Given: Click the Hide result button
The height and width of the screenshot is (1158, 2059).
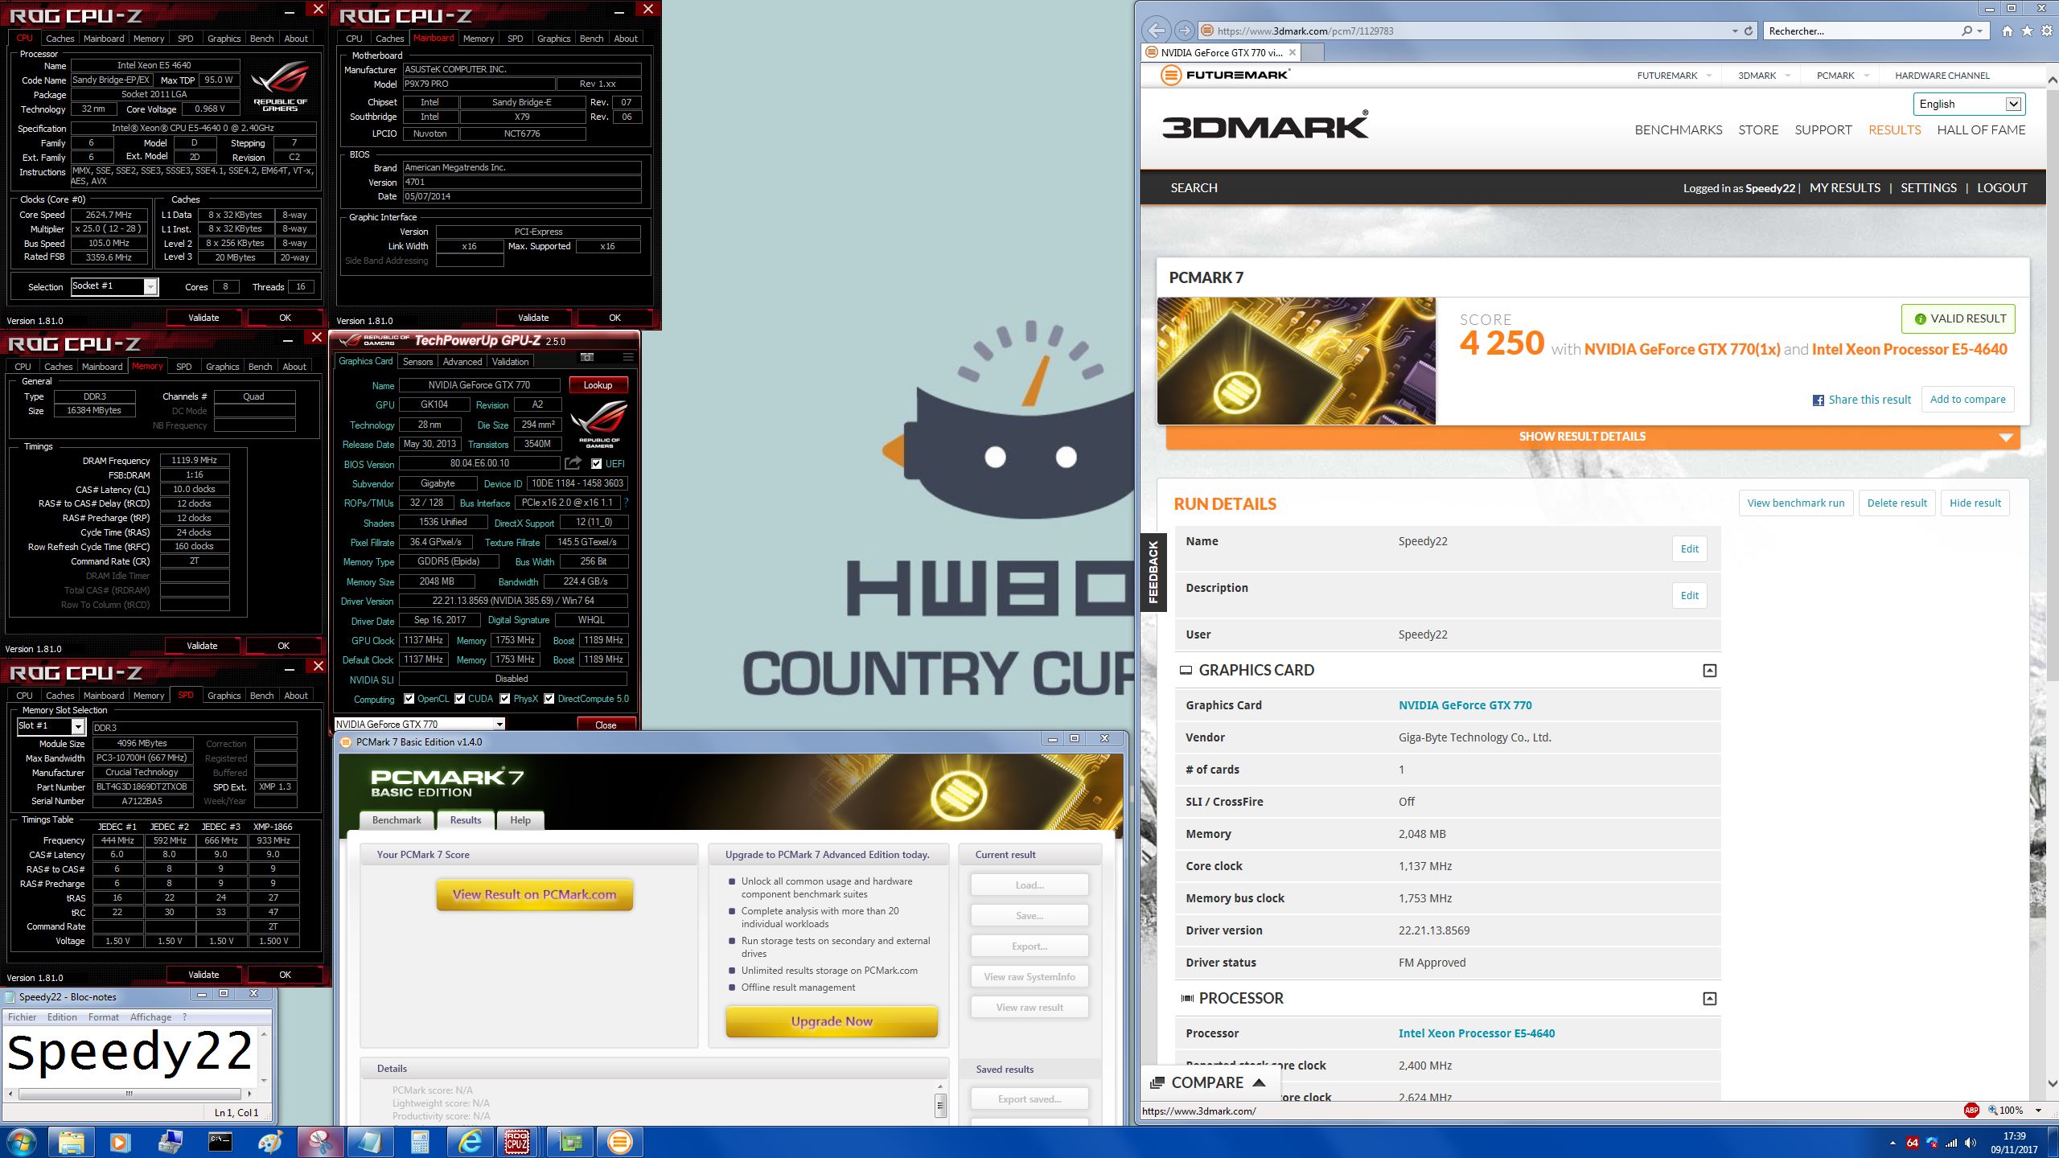Looking at the screenshot, I should coord(1975,503).
